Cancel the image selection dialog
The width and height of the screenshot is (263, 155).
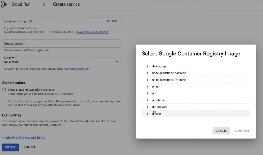click(x=221, y=131)
